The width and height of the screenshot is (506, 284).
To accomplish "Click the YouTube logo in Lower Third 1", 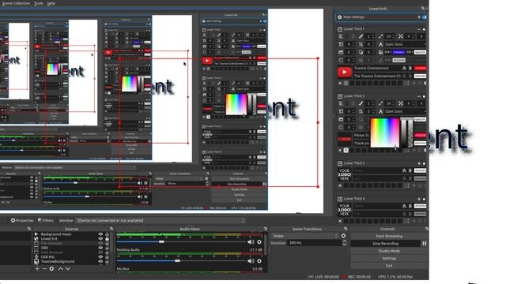I will pos(345,72).
